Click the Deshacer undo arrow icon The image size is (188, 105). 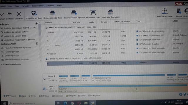10,14
